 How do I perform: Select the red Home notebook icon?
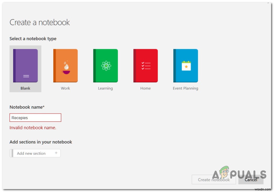pyautogui.click(x=145, y=66)
